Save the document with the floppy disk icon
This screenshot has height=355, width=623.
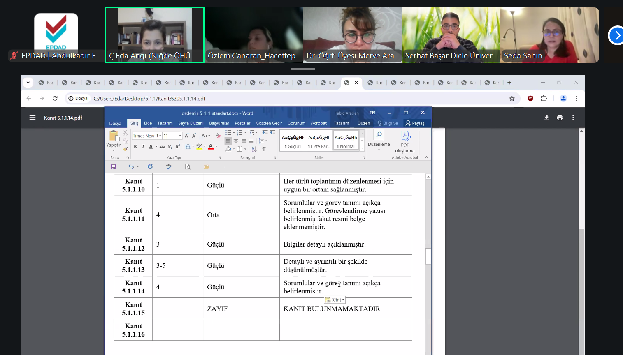(x=114, y=167)
